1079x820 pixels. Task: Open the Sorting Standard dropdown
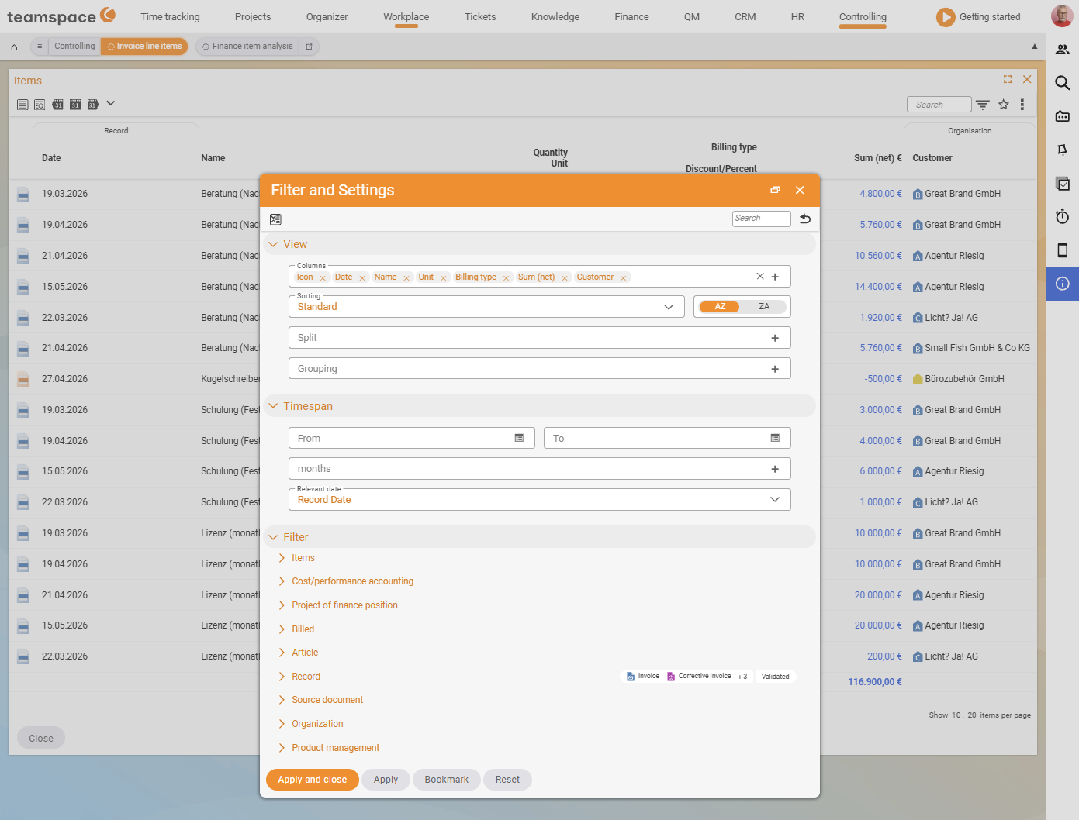coord(486,307)
